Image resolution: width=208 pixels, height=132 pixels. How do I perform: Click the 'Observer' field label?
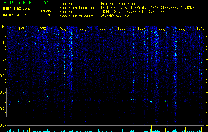67,4
